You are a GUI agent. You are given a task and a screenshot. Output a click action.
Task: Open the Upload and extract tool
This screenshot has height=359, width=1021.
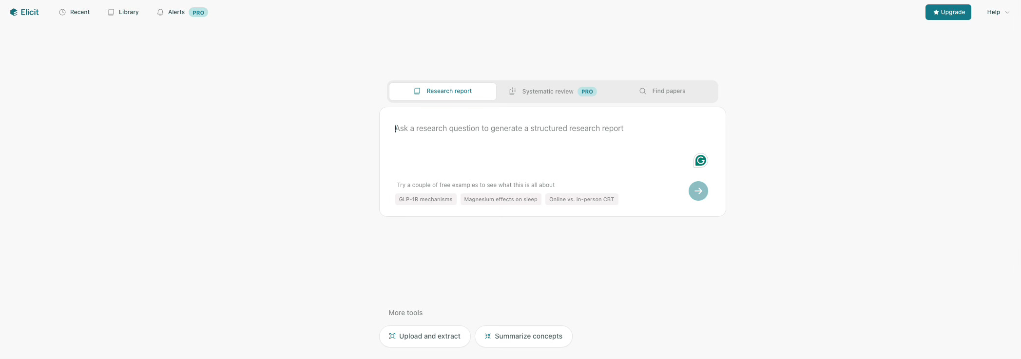[424, 336]
